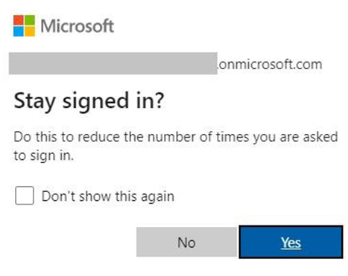Tick the "Don't show this again" checkbox
The width and height of the screenshot is (348, 276).
pyautogui.click(x=25, y=196)
